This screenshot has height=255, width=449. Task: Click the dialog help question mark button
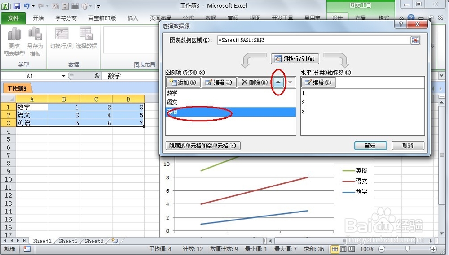[x=401, y=24]
